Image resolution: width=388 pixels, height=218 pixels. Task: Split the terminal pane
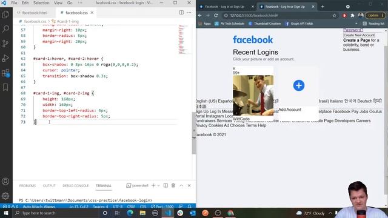[x=166, y=185]
